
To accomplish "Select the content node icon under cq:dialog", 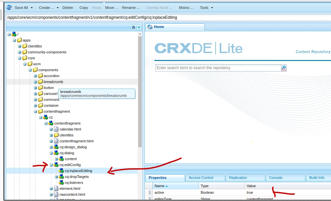I will click(62, 158).
